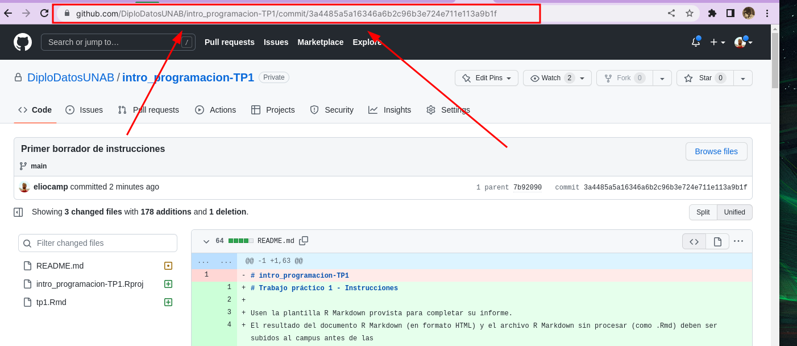This screenshot has width=797, height=346.
Task: Switch diff view to Unified
Action: [734, 212]
